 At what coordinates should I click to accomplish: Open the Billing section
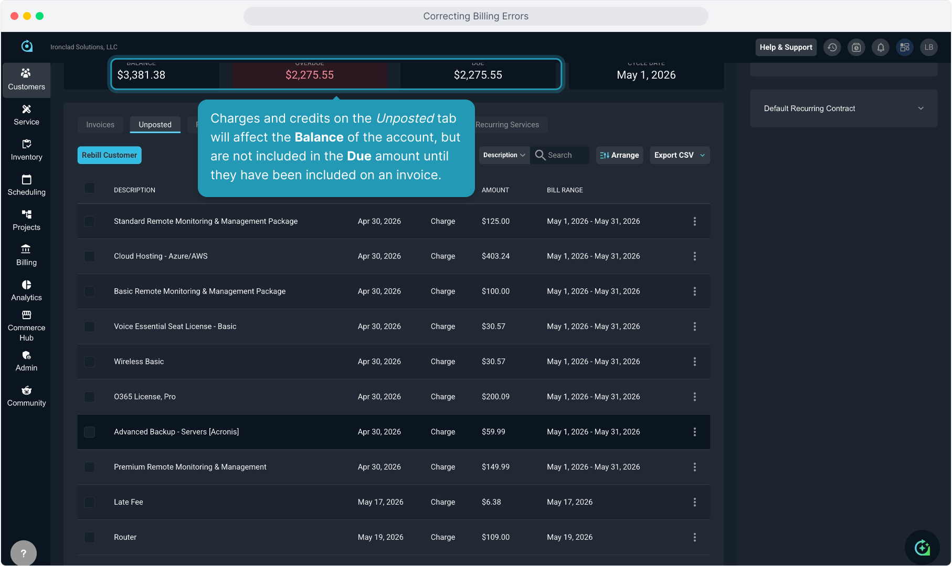(26, 255)
